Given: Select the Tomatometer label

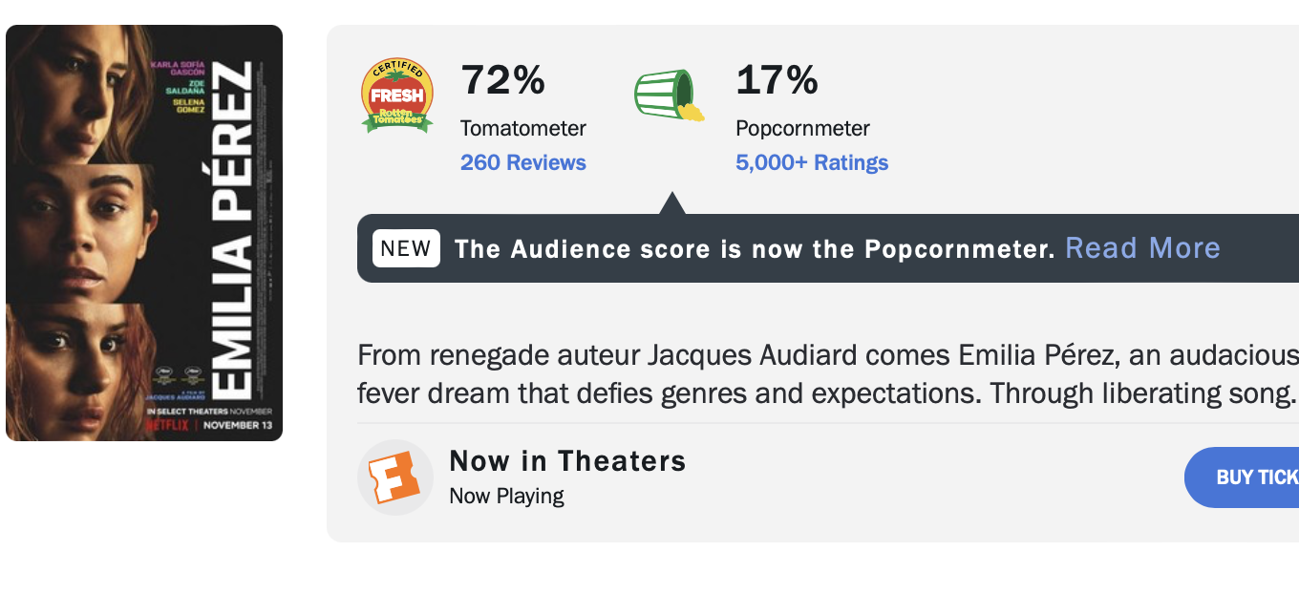Looking at the screenshot, I should point(523,128).
